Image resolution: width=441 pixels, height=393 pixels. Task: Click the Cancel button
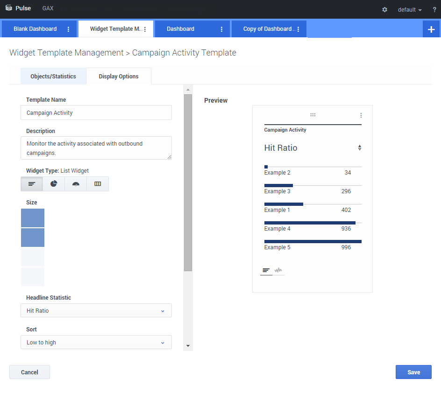point(29,372)
